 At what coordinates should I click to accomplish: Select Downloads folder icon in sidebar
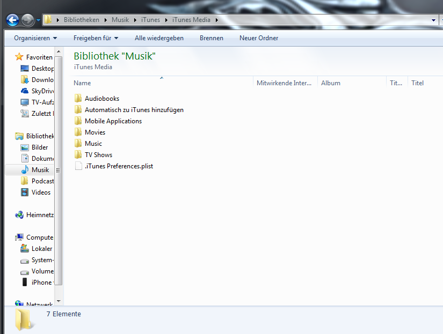coord(25,79)
